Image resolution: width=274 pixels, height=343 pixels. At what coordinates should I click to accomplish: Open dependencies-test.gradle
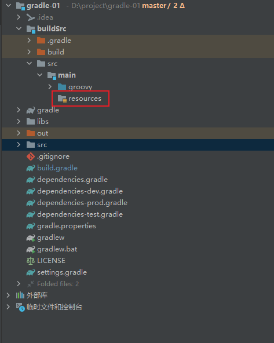(80, 214)
